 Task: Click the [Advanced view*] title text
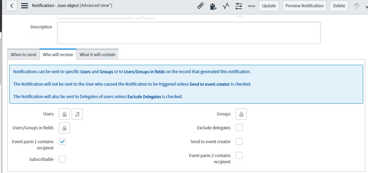[96, 6]
